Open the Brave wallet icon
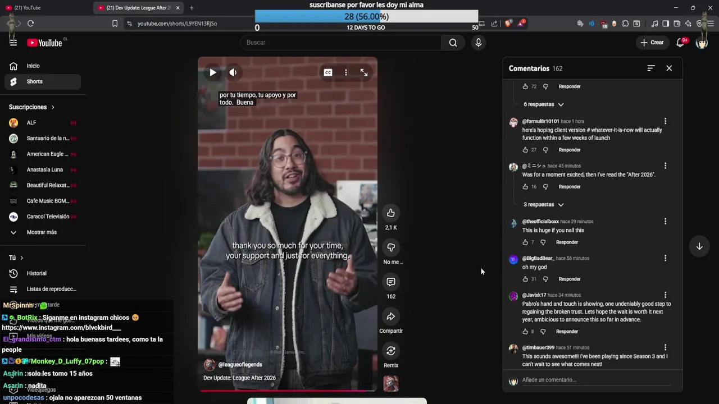 pyautogui.click(x=677, y=24)
